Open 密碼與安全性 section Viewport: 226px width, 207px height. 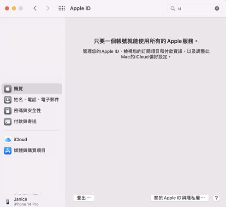pyautogui.click(x=32, y=110)
